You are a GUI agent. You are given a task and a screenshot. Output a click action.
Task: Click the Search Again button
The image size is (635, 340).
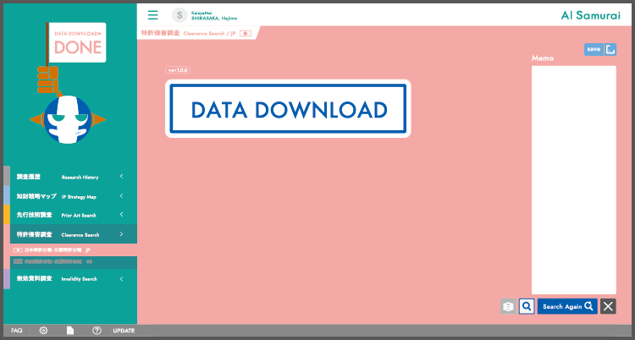click(x=566, y=306)
